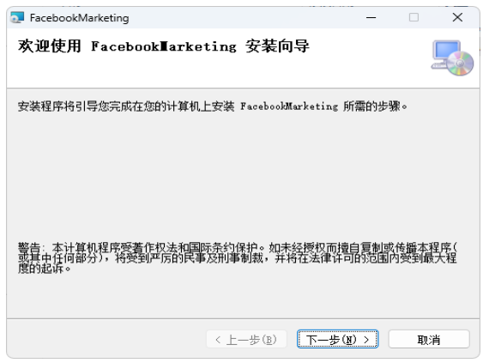Viewport: 489px width, 363px height.
Task: Click the left chevron on 上一步(B)
Action: point(218,339)
